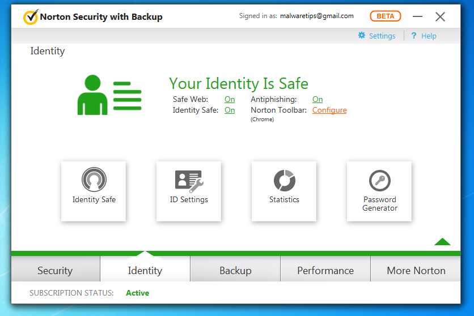Click the orange BETA button
This screenshot has width=474, height=316.
386,16
